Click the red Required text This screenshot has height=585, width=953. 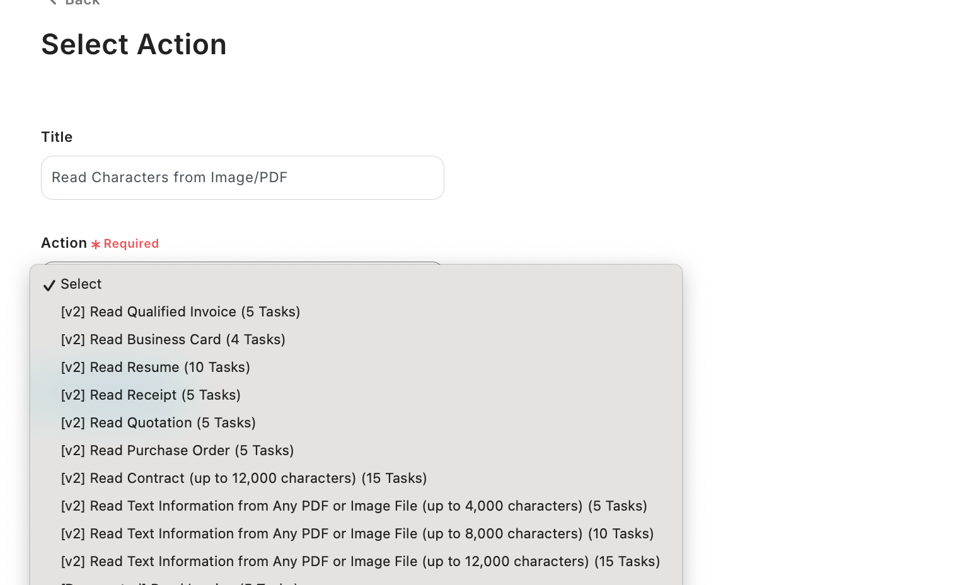click(x=131, y=244)
